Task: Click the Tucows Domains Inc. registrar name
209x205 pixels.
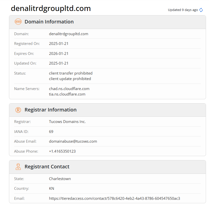Action: point(67,122)
